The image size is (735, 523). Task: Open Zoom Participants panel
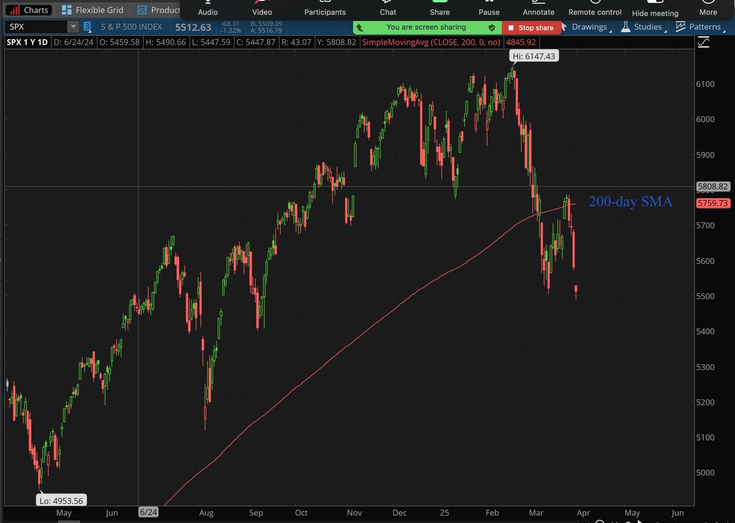325,9
